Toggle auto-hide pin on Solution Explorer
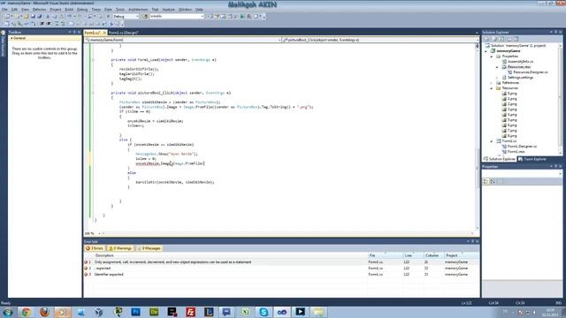566x318 pixels. (x=555, y=32)
